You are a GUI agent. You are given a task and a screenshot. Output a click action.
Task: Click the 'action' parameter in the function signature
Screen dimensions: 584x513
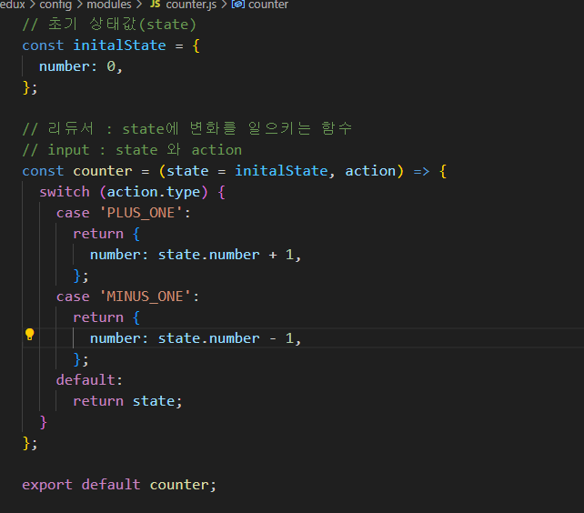click(370, 171)
